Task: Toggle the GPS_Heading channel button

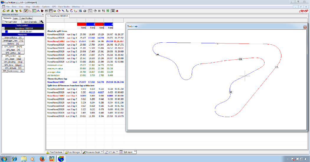Action: tap(13, 62)
